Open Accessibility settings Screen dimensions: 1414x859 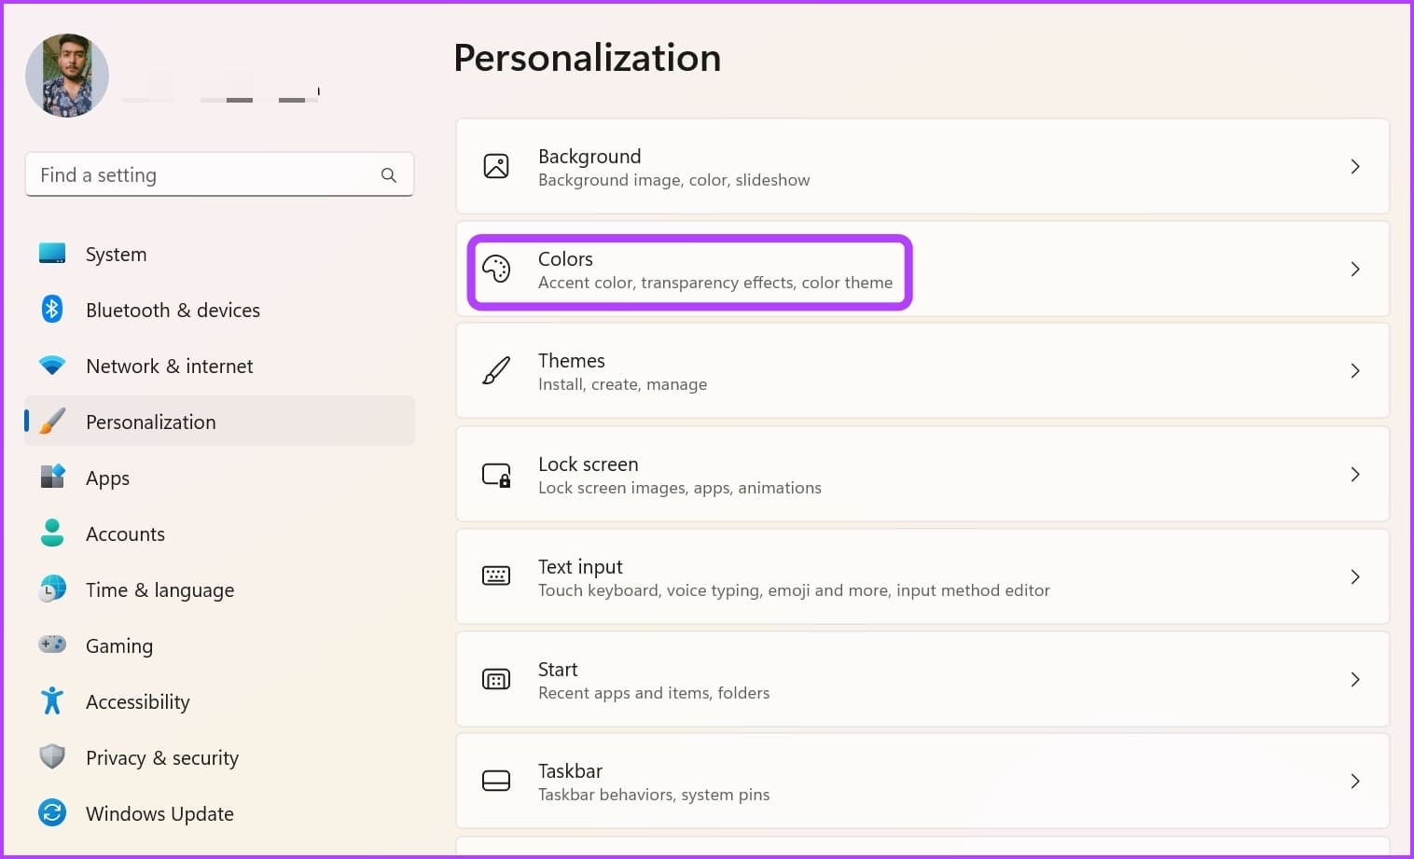pos(219,701)
